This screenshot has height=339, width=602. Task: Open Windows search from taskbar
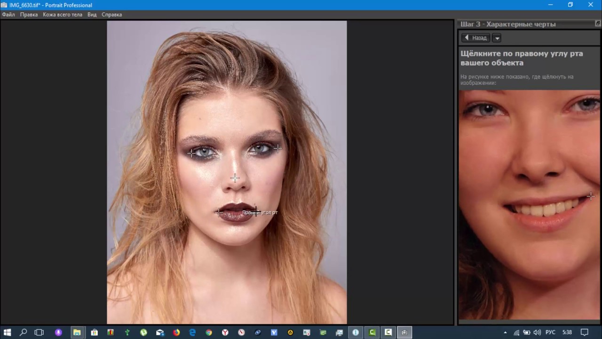[x=23, y=332]
